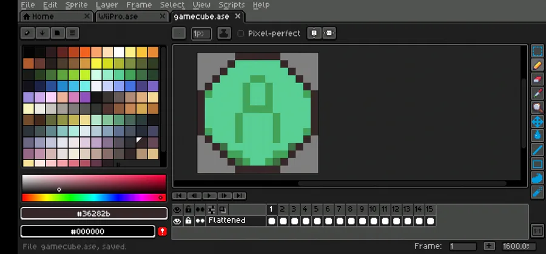Click the background color #000000 field
The height and width of the screenshot is (254, 546).
tap(88, 232)
